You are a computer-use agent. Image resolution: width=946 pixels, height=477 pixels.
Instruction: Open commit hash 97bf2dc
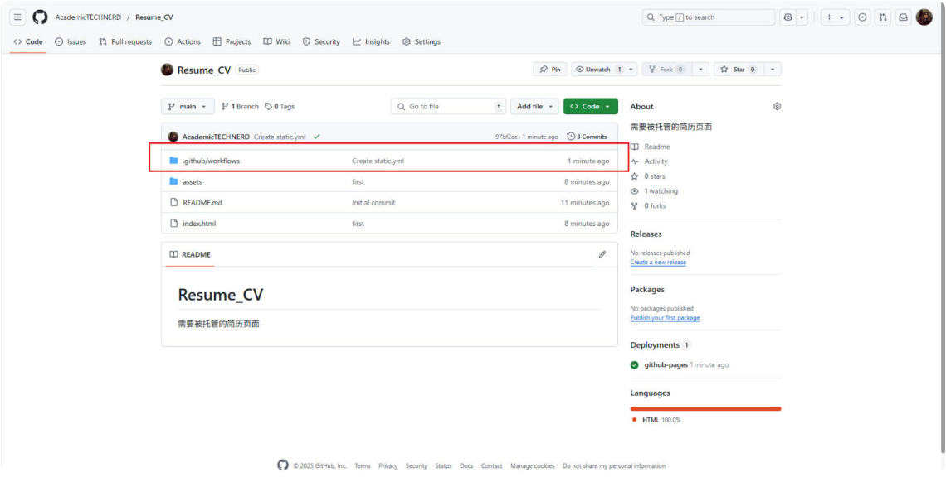click(506, 137)
